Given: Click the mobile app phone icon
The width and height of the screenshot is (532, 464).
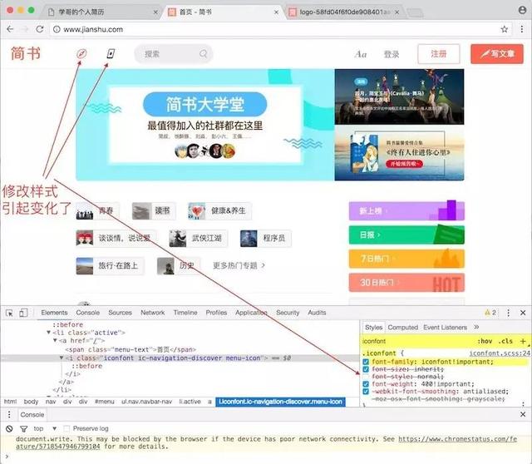Looking at the screenshot, I should click(111, 53).
